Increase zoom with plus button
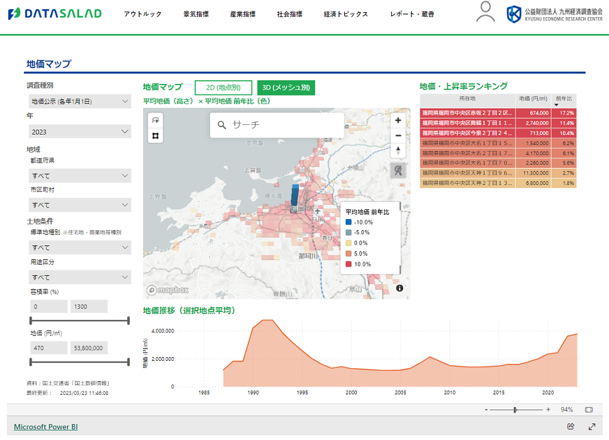Screen dimensions: 609x440 [548, 410]
